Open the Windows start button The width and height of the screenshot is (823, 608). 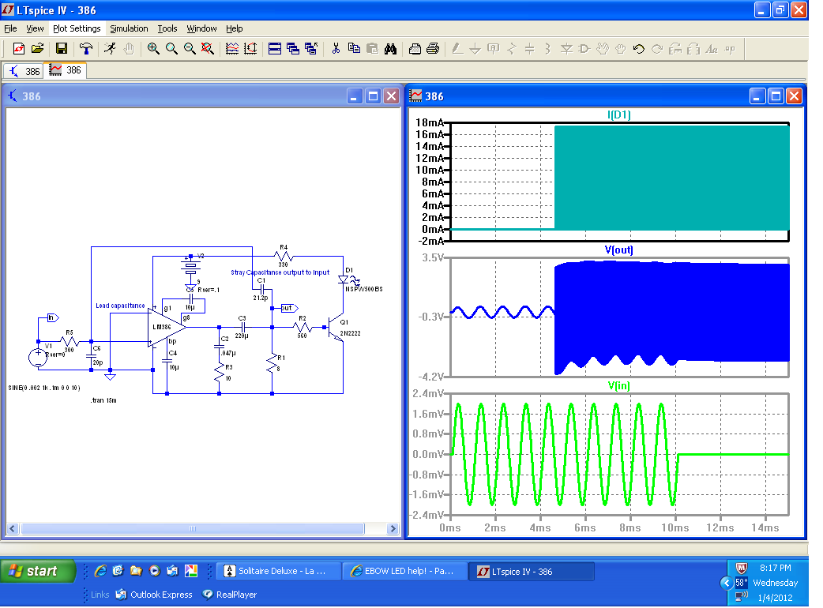(38, 571)
